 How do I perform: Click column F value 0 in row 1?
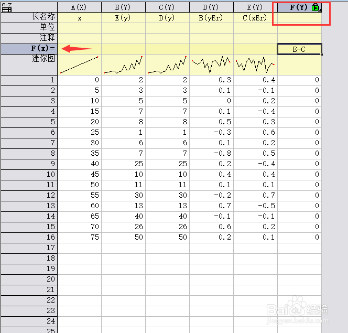[x=299, y=80]
